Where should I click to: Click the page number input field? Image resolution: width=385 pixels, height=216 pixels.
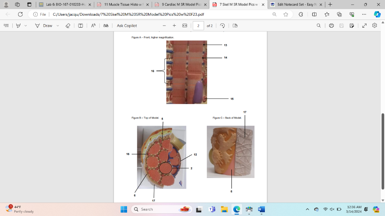point(198,26)
